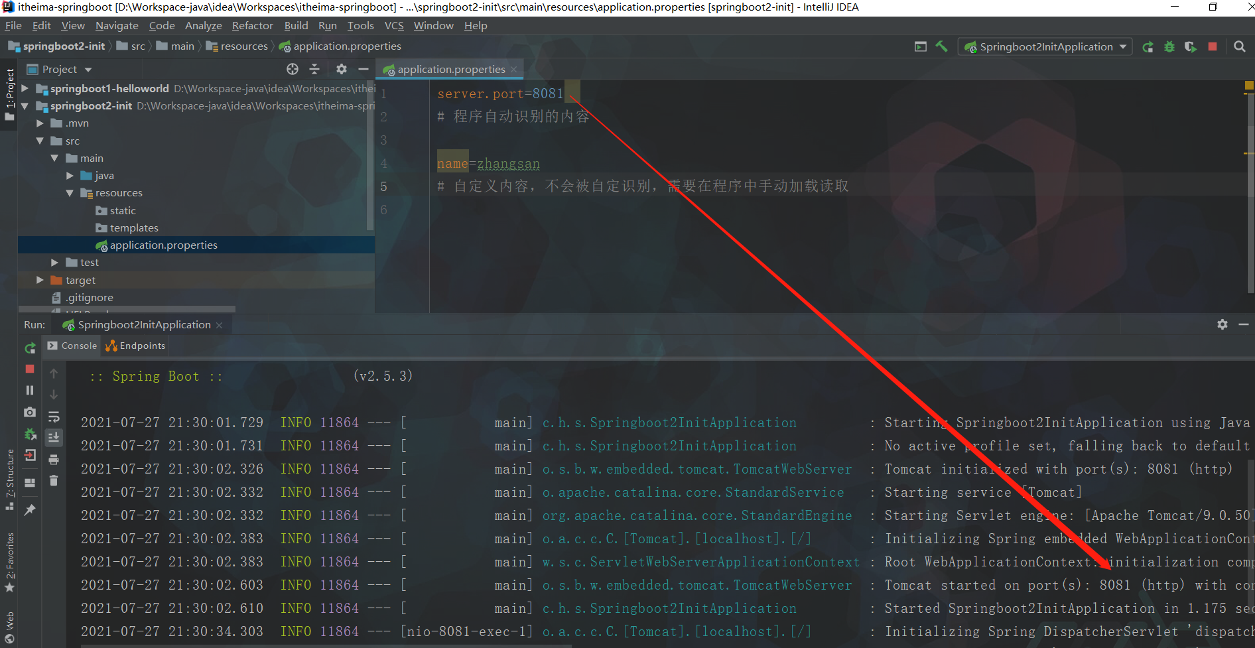1255x648 pixels.
Task: Rerun Springboot2InitApplication from the top toolbar
Action: tap(1148, 46)
